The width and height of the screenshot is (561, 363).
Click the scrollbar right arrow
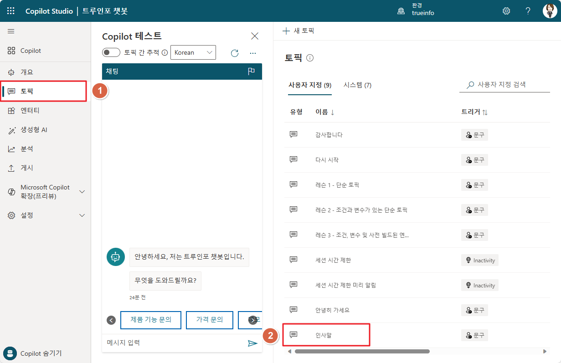(x=545, y=352)
